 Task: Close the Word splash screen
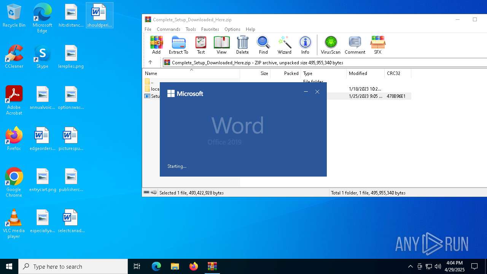coord(317,92)
